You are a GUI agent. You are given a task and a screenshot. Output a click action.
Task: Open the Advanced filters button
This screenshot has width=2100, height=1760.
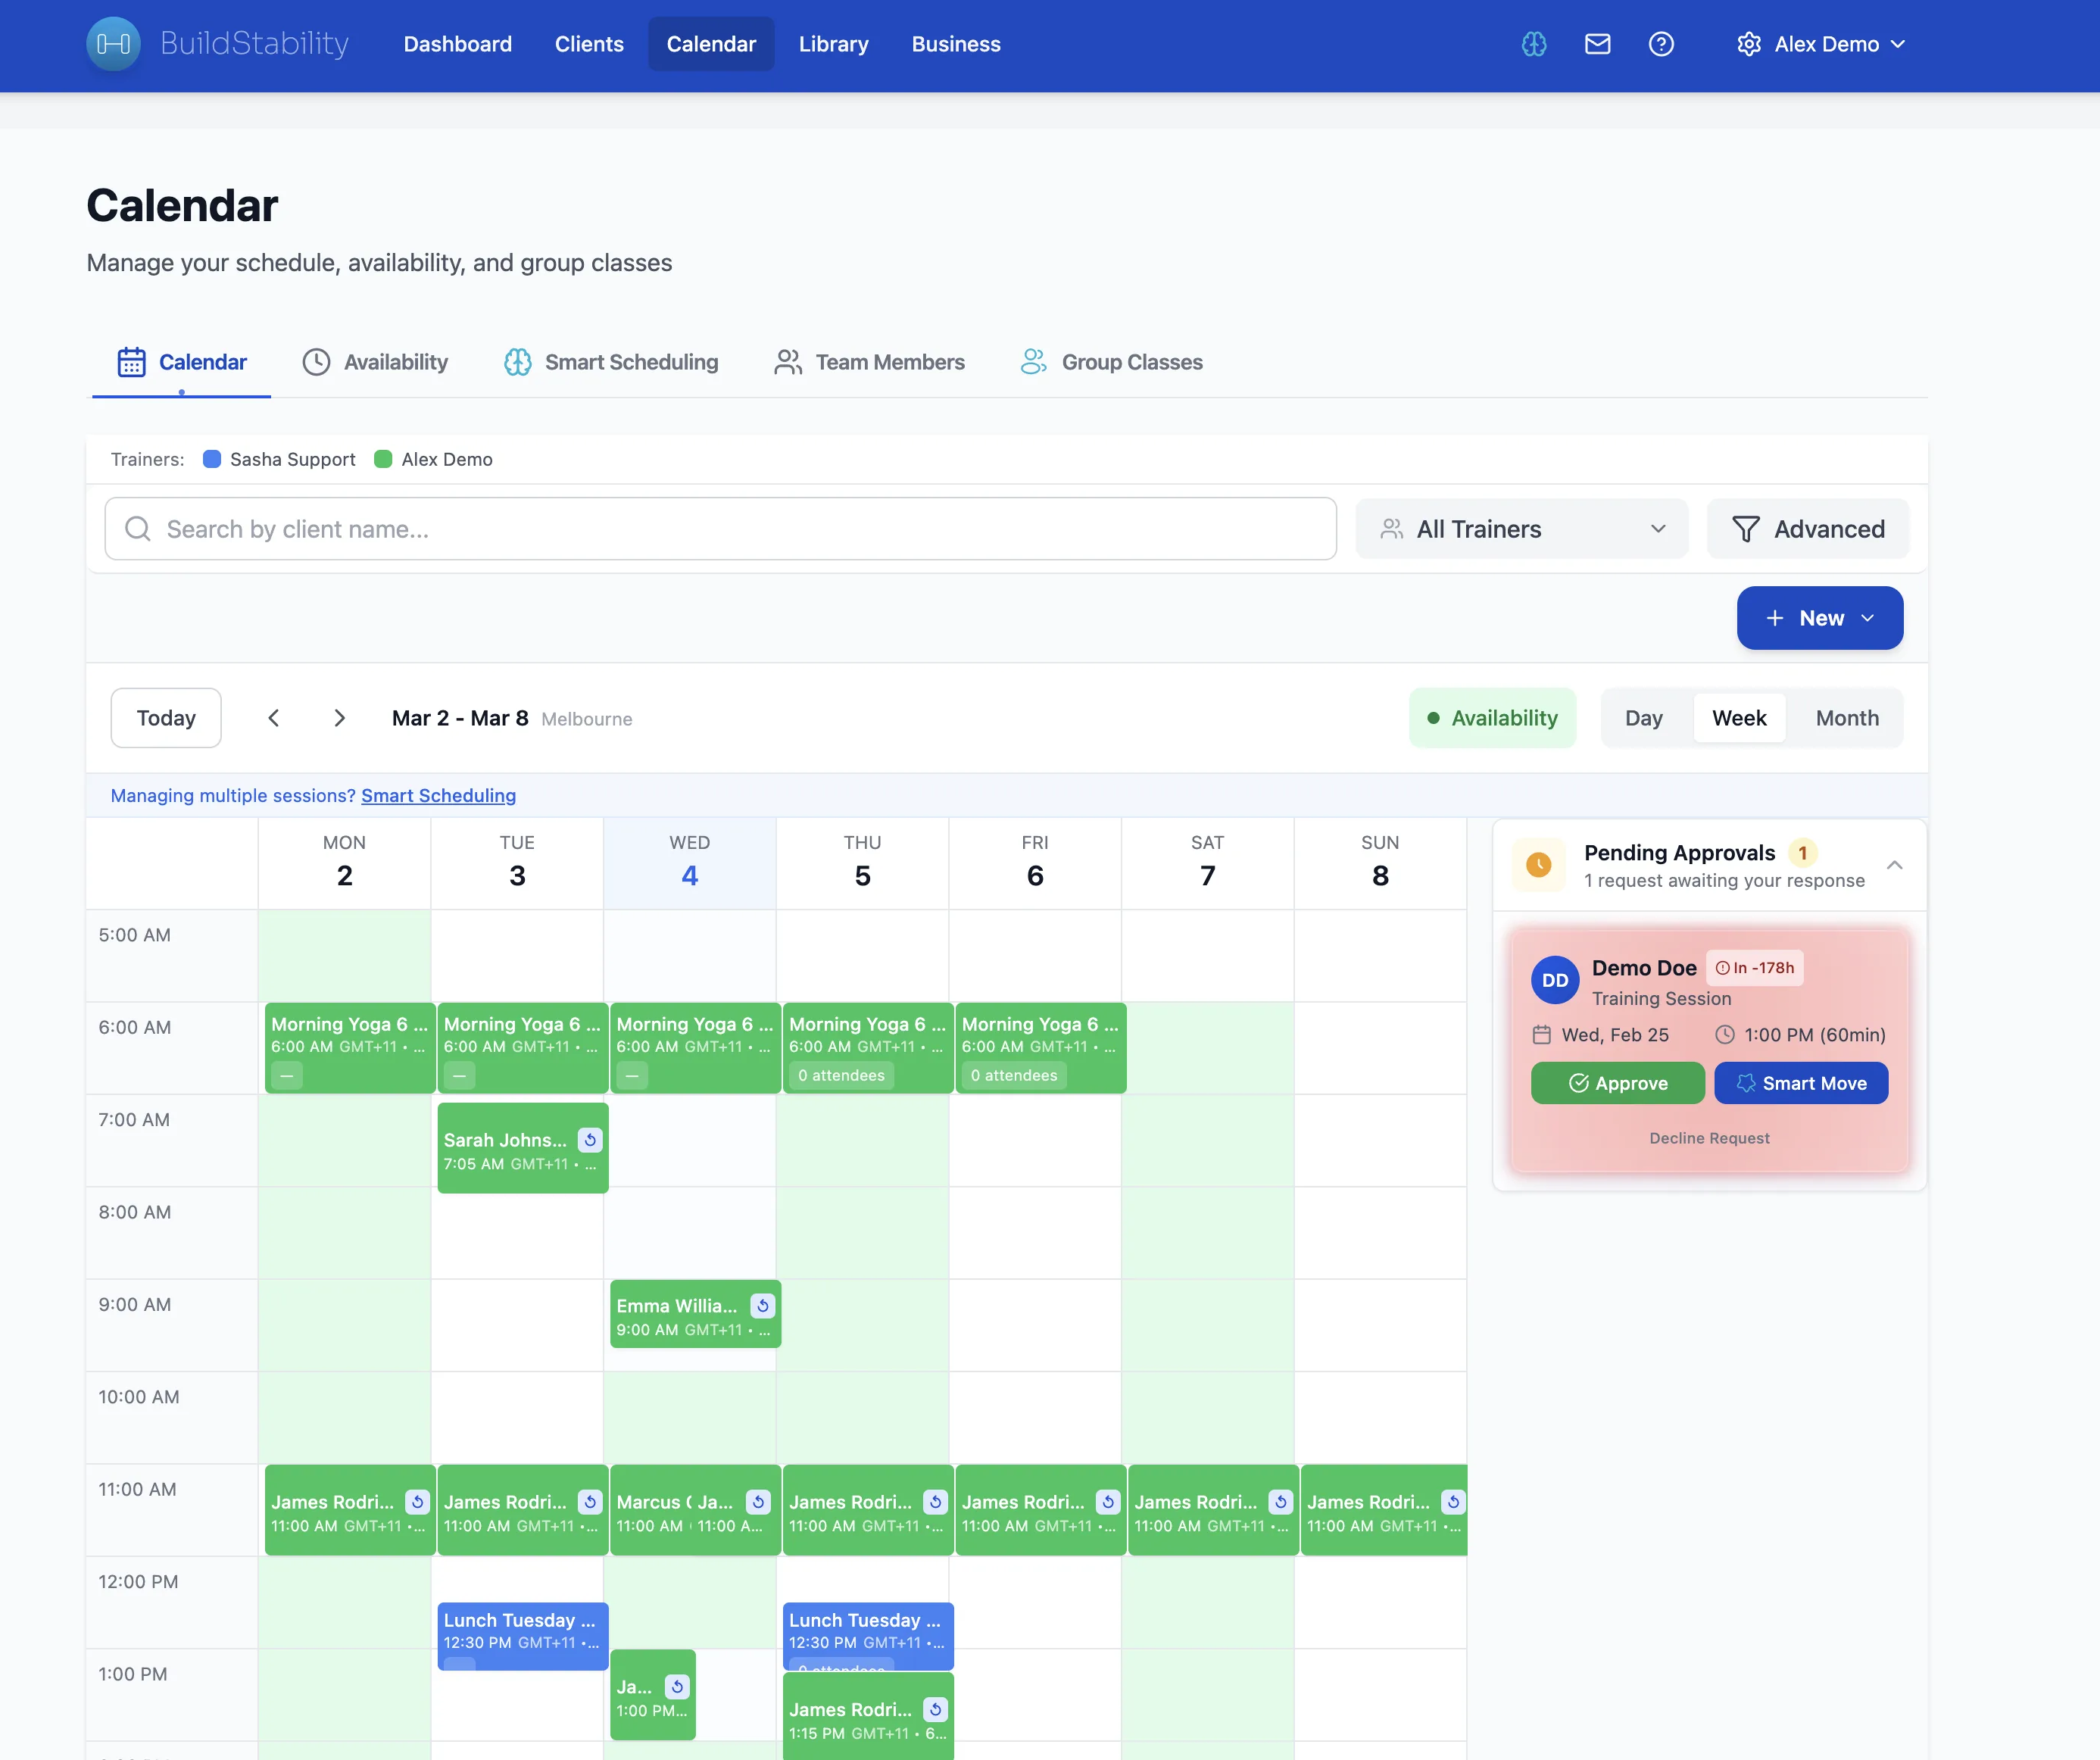coord(1808,529)
